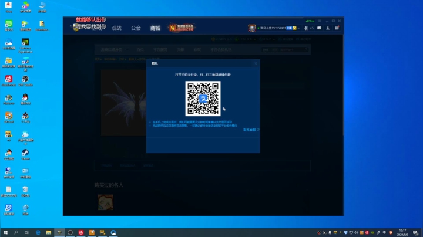The width and height of the screenshot is (423, 237).
Task: Open the Recycle Bin on desktop
Action: click(25, 191)
